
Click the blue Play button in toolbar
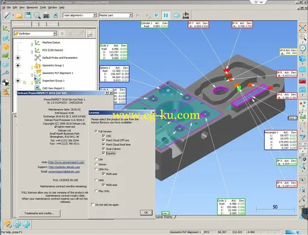156,15
